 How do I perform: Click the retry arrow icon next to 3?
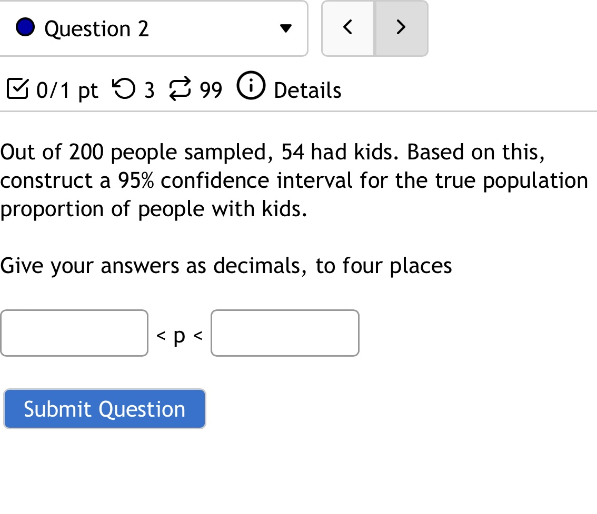click(124, 89)
